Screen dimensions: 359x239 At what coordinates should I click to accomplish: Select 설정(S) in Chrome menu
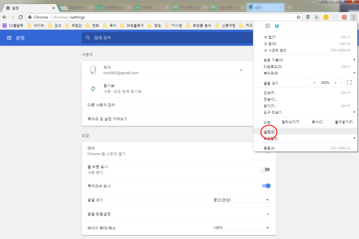click(305, 132)
